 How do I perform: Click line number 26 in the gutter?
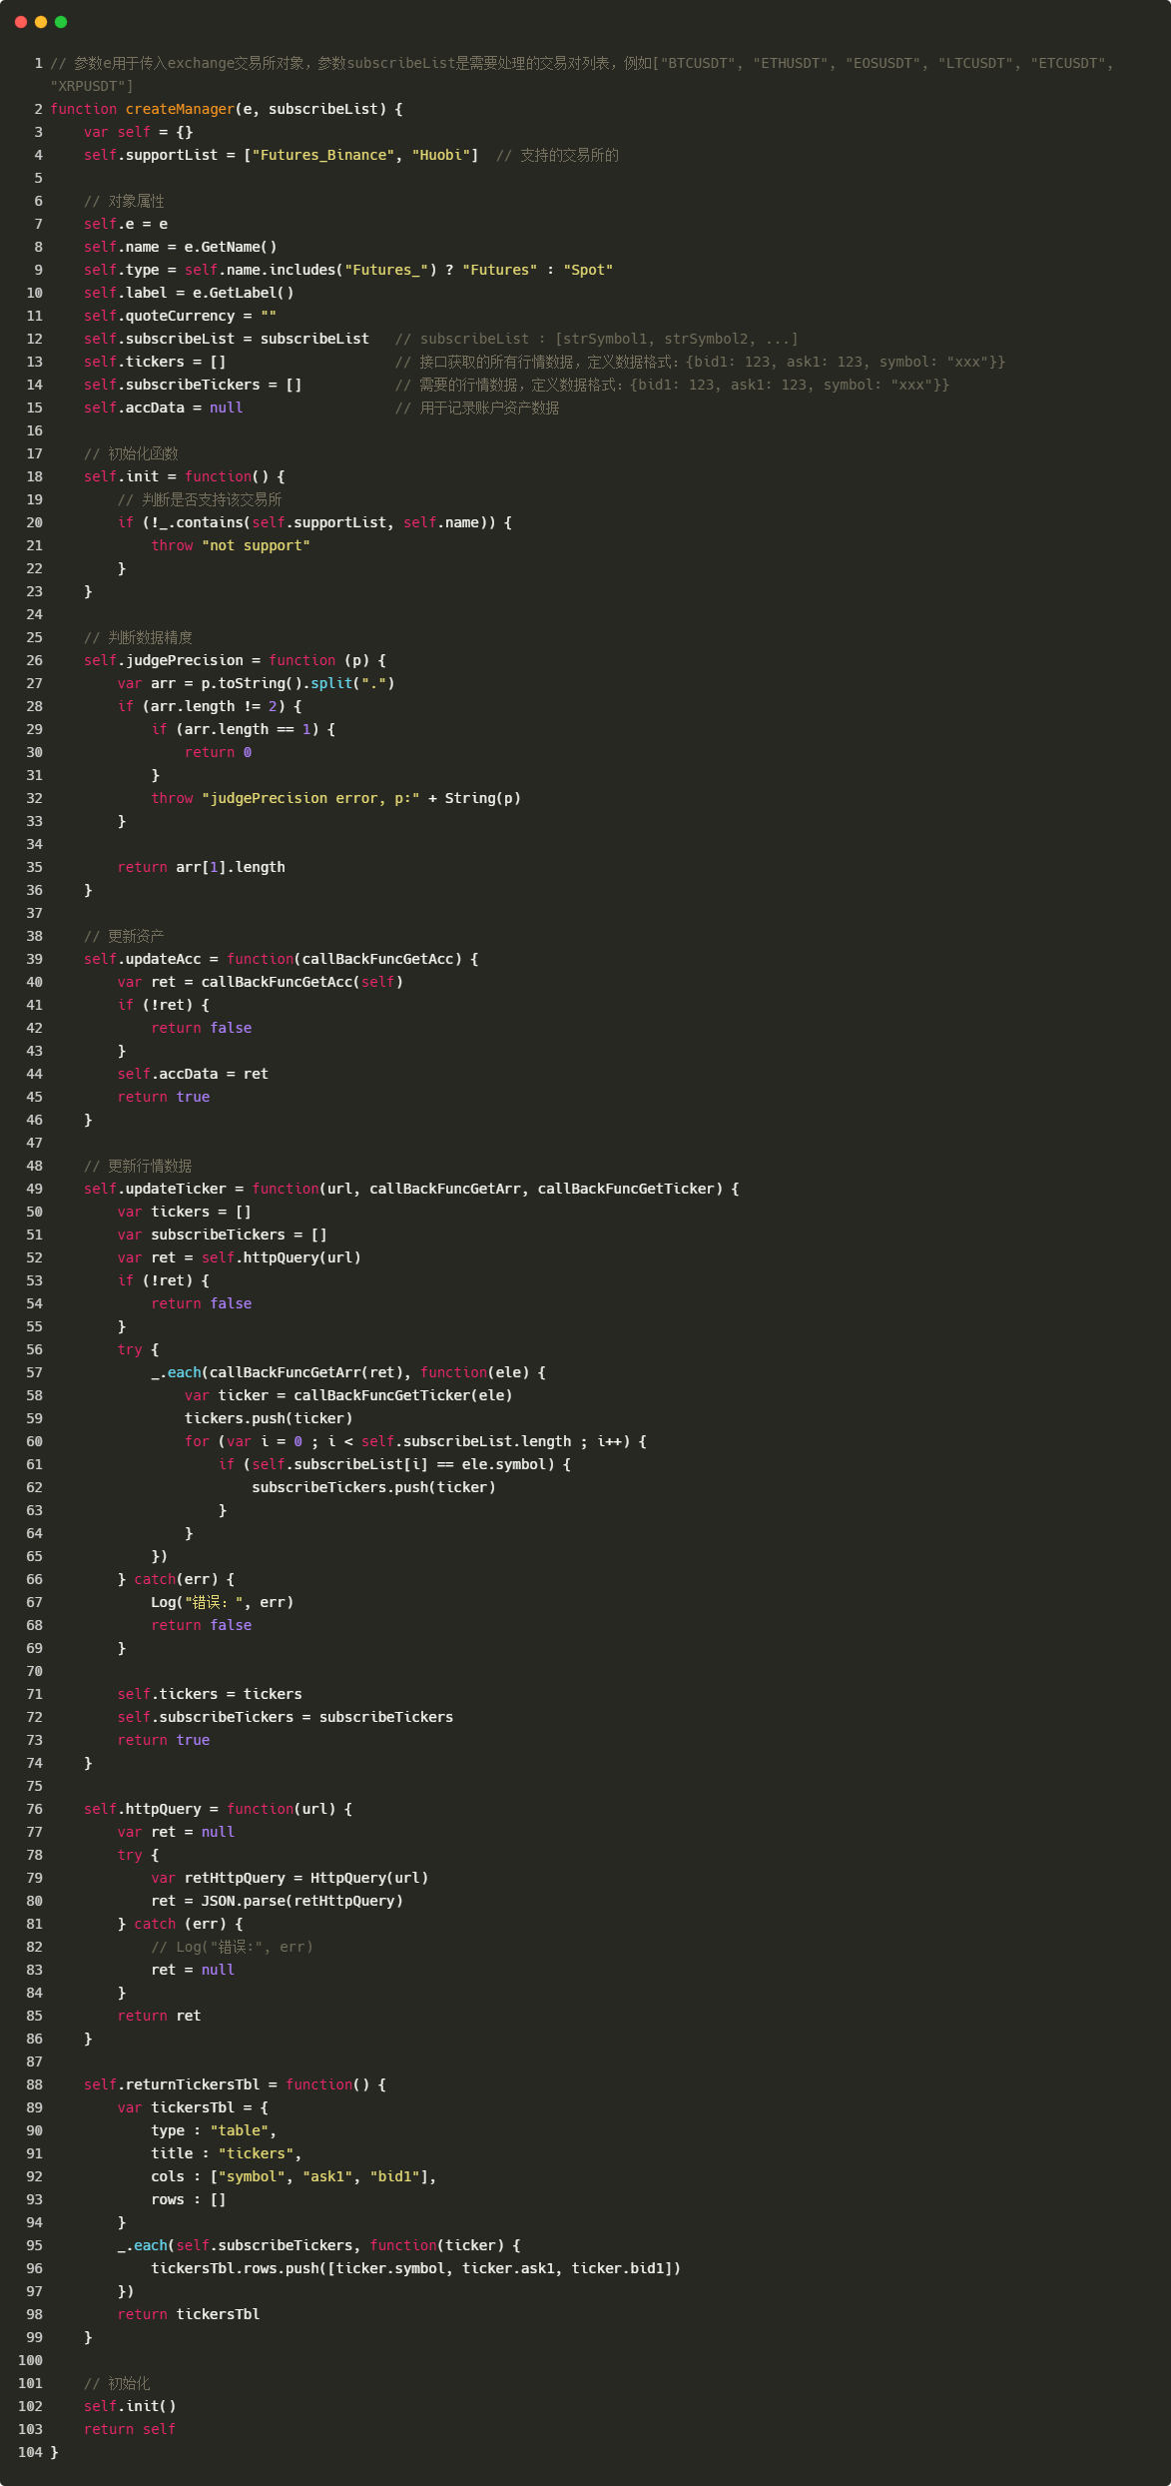(x=34, y=660)
